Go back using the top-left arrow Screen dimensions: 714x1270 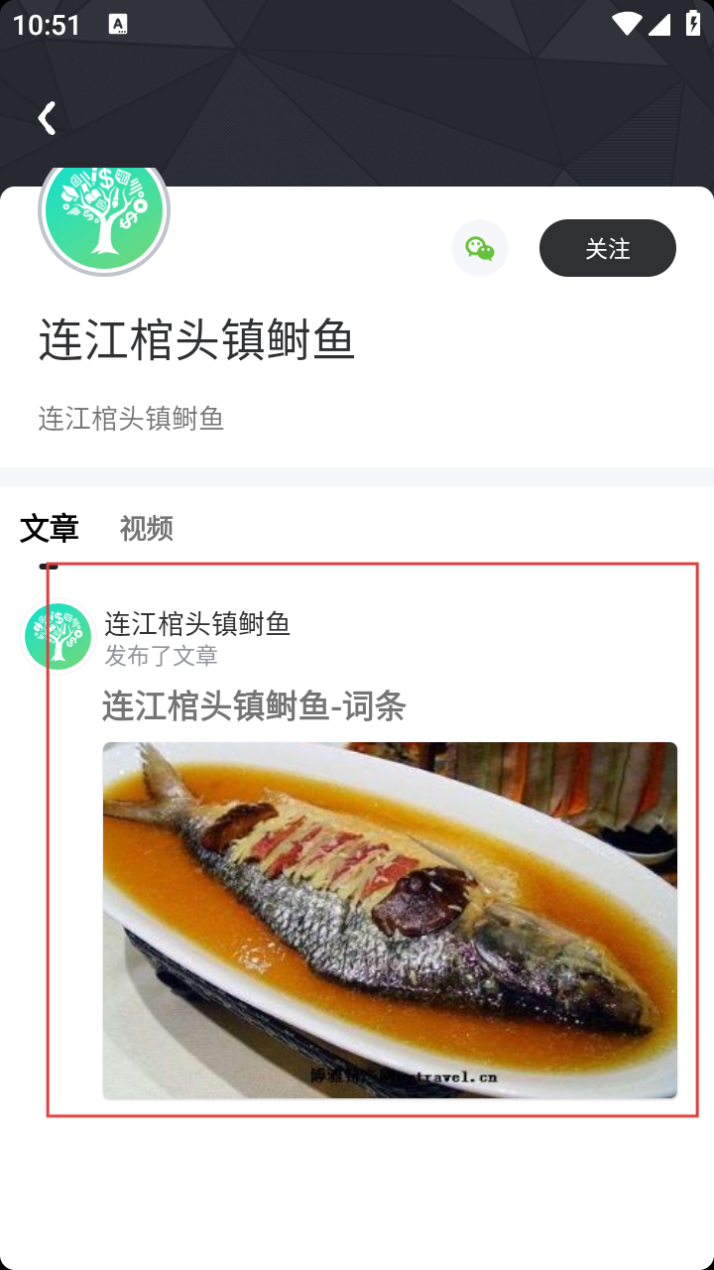[46, 118]
